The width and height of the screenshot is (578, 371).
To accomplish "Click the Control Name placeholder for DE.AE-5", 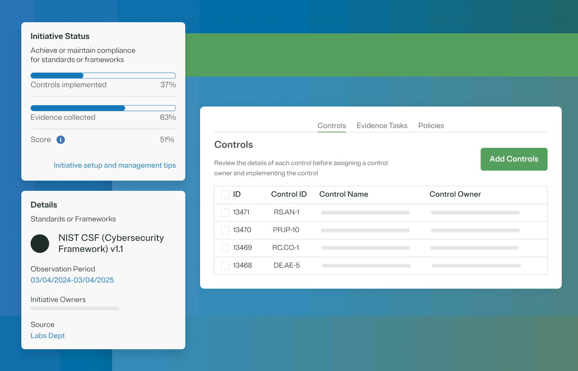I will pyautogui.click(x=365, y=265).
